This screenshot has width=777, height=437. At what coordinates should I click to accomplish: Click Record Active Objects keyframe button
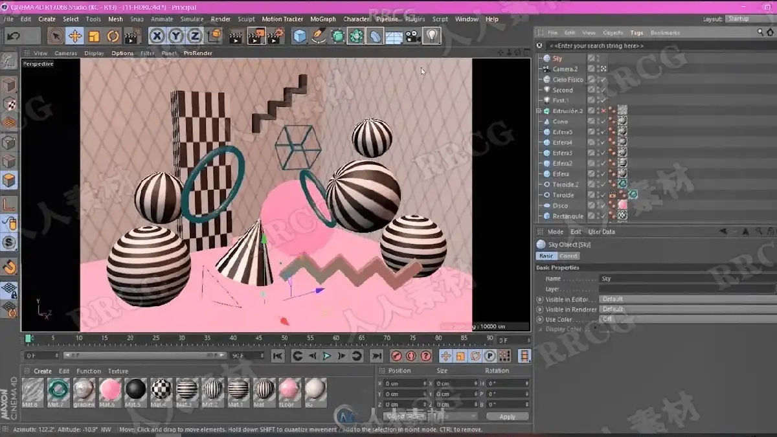(x=397, y=356)
